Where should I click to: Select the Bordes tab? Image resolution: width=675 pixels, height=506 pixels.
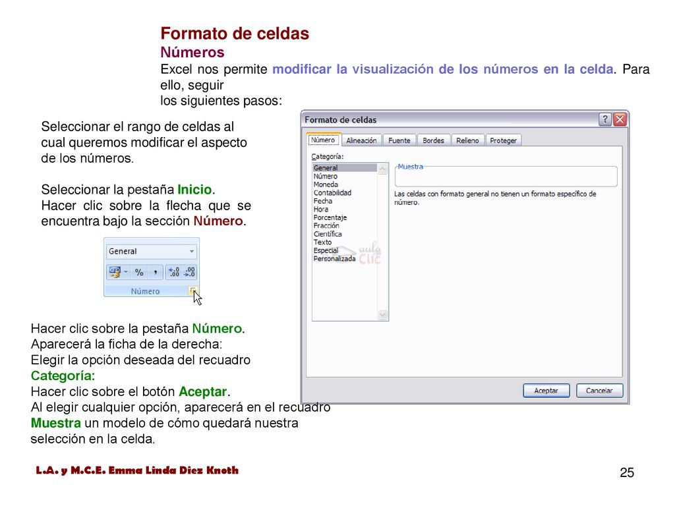[x=433, y=140]
